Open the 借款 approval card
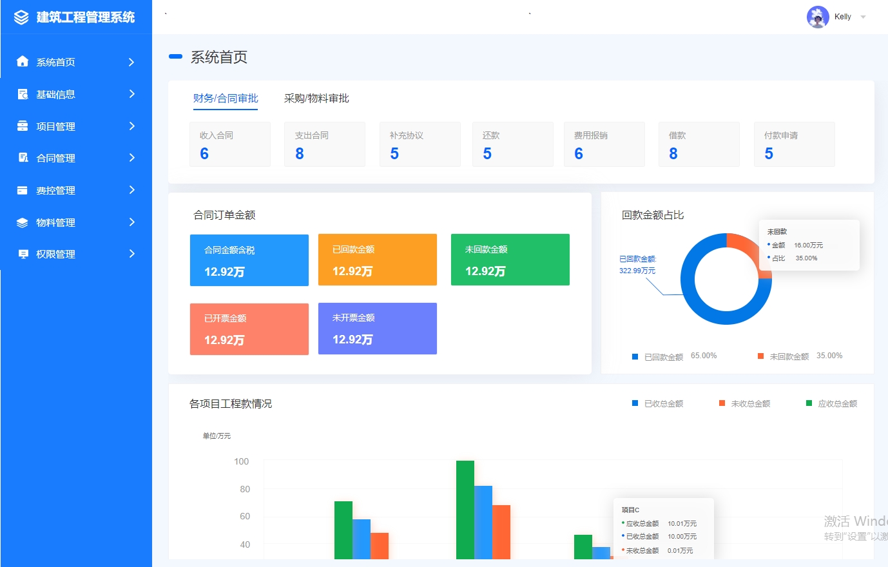 pos(699,144)
